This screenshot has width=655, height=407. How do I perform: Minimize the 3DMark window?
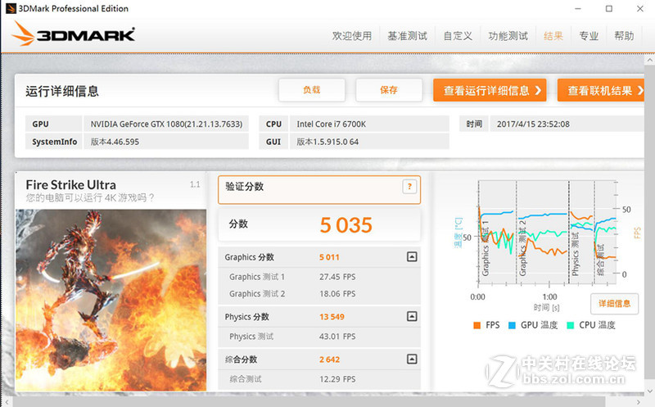point(578,8)
